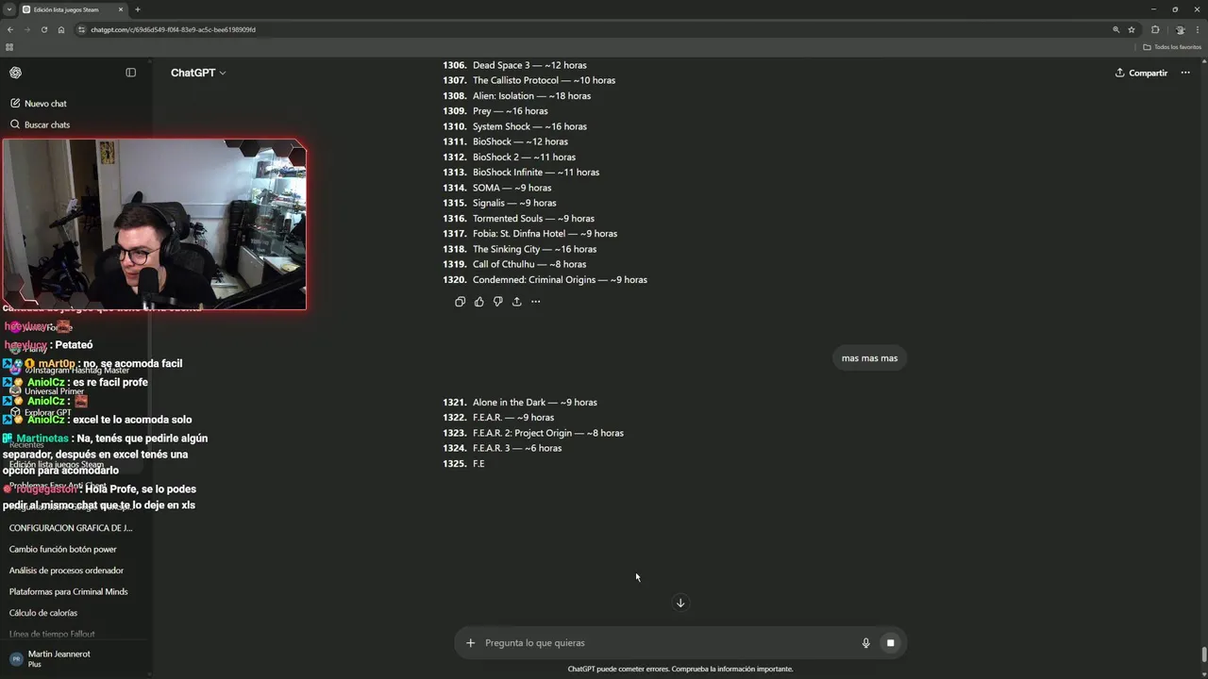Open the browser three-dot menu
This screenshot has height=679, width=1208.
pyautogui.click(x=1198, y=29)
